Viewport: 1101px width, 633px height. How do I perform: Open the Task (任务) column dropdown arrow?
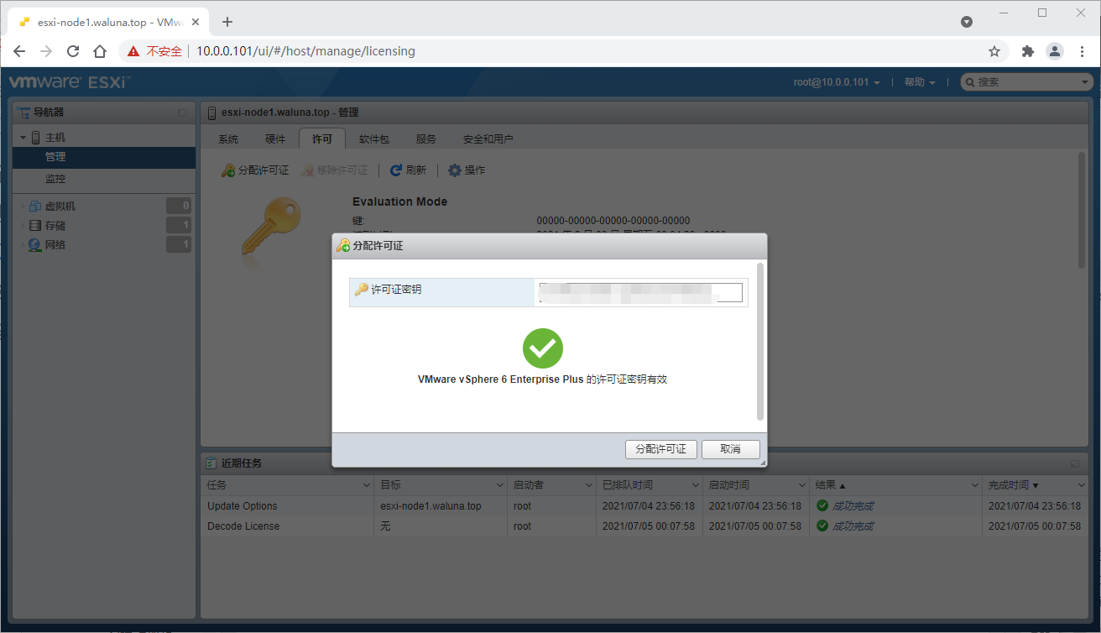366,485
